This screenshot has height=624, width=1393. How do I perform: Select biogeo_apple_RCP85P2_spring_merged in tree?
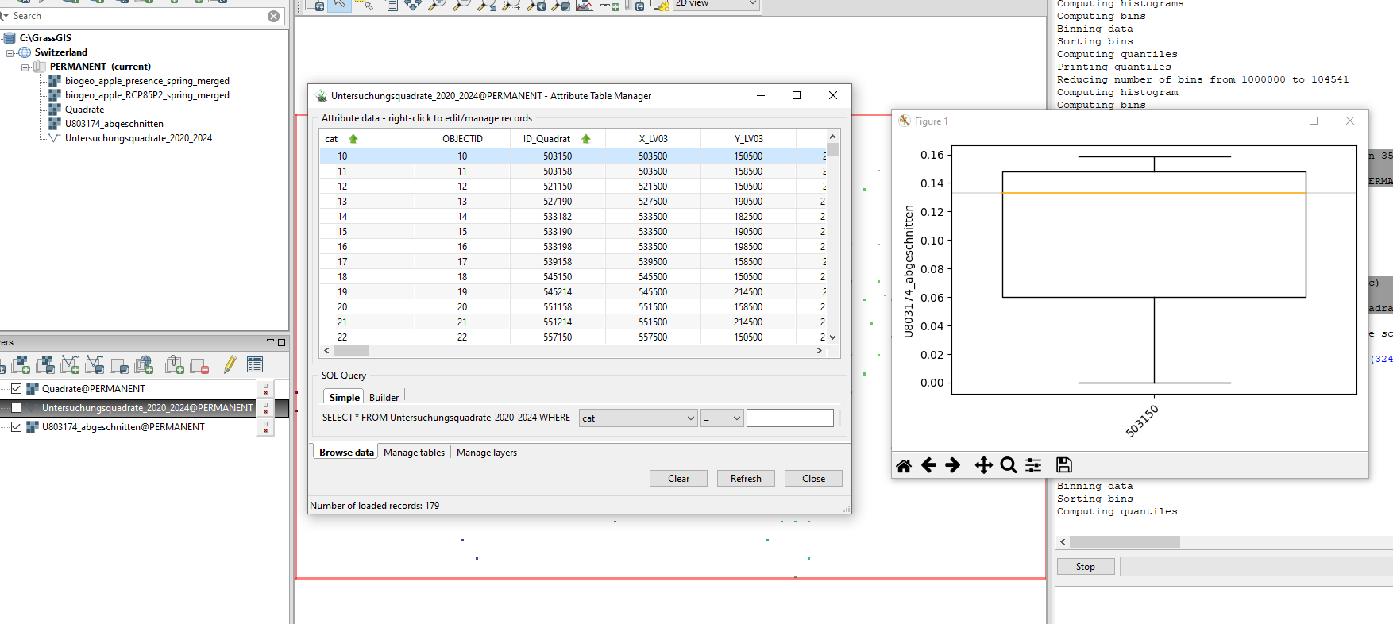click(x=147, y=95)
